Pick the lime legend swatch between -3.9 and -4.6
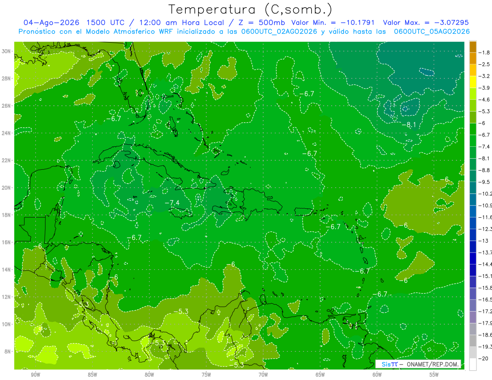 473,93
